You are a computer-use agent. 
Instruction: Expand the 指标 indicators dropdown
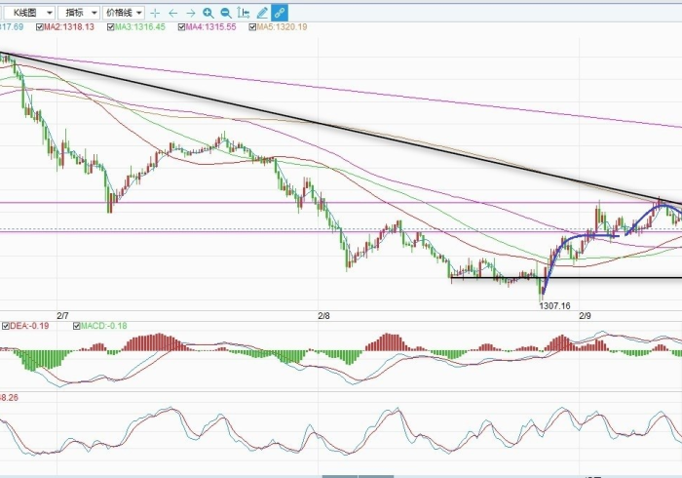[78, 13]
